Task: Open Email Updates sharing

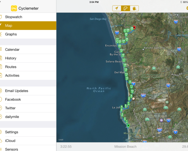Action: click(x=28, y=91)
